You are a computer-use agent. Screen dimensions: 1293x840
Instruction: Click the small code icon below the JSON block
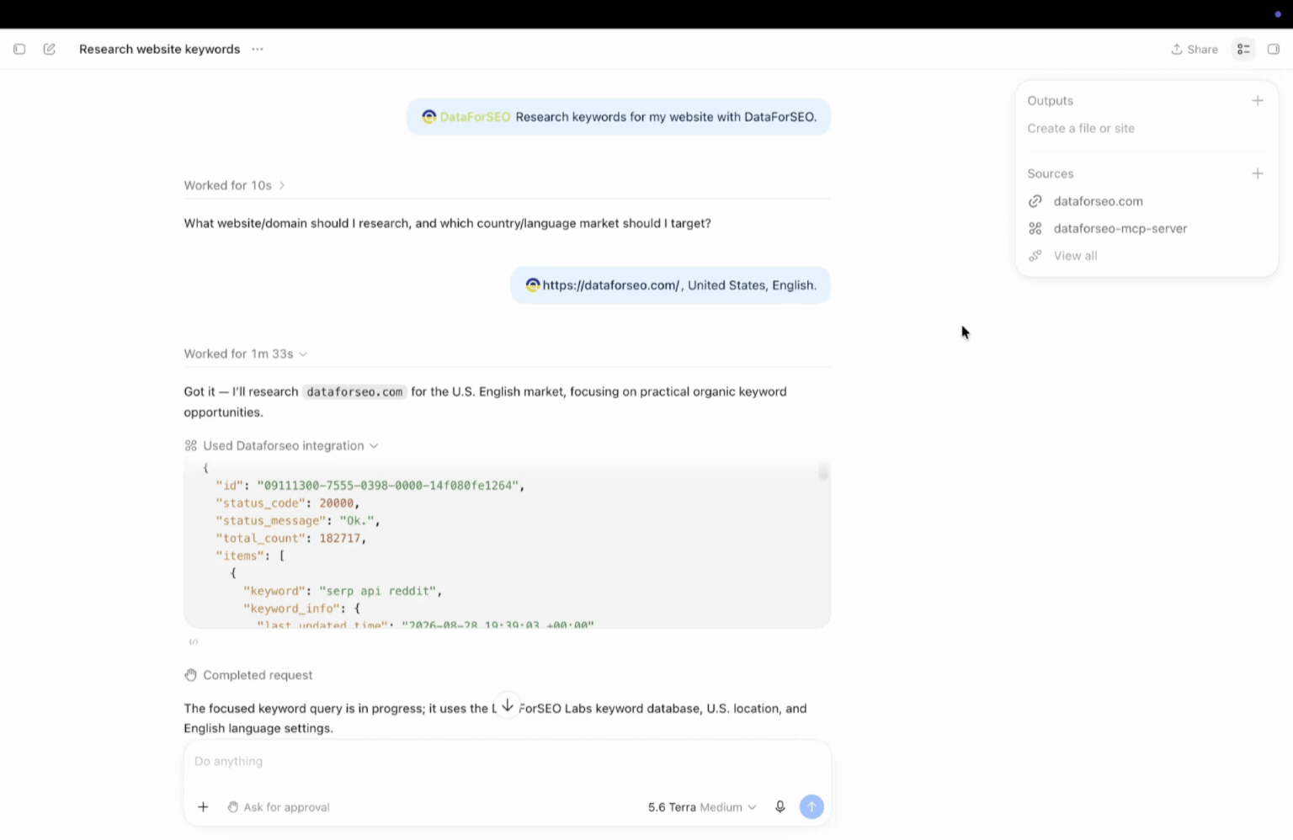pyautogui.click(x=194, y=642)
